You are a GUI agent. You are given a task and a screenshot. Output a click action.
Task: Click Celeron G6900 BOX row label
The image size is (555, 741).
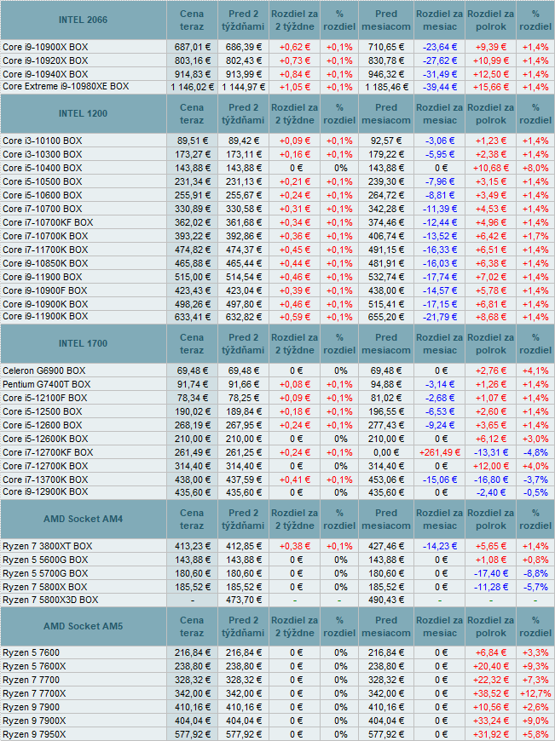tap(43, 371)
